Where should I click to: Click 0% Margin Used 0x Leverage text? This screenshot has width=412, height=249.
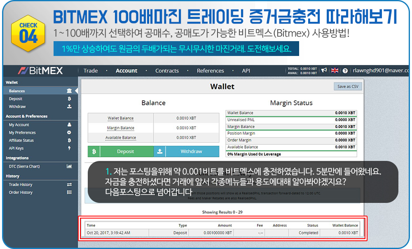point(254,154)
